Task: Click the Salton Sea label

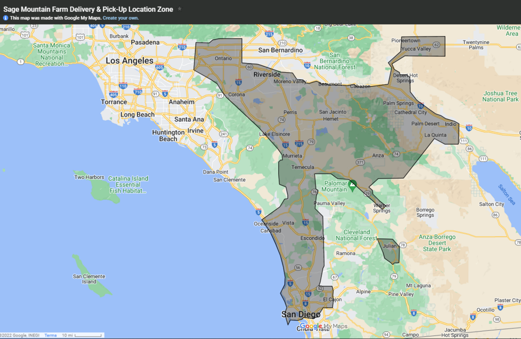Action: pyautogui.click(x=507, y=195)
